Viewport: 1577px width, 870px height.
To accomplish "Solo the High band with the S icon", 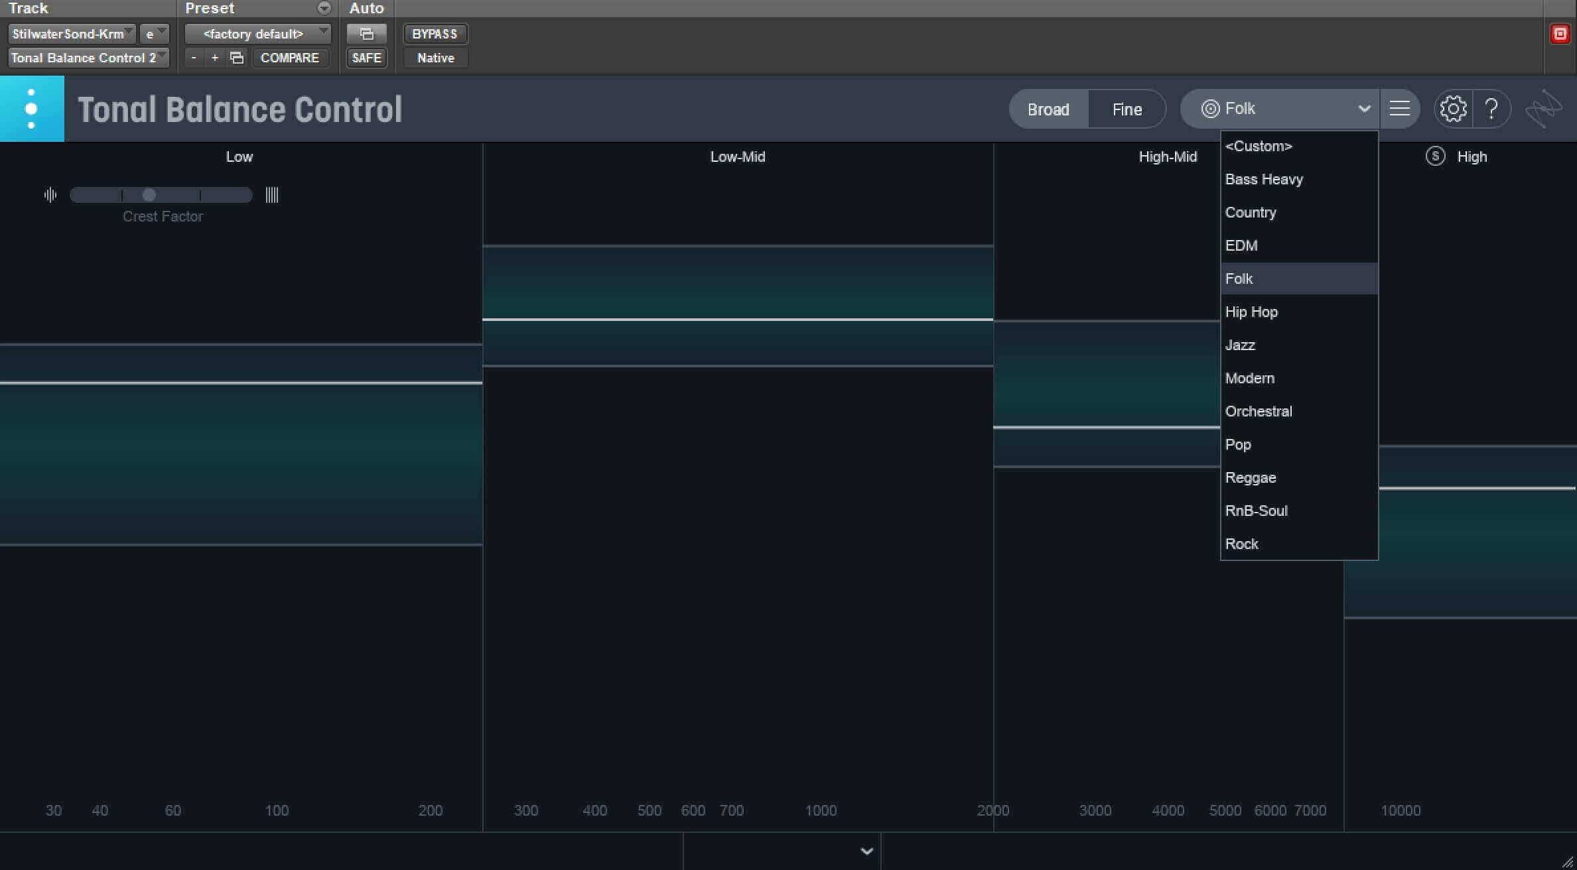I will tap(1435, 156).
